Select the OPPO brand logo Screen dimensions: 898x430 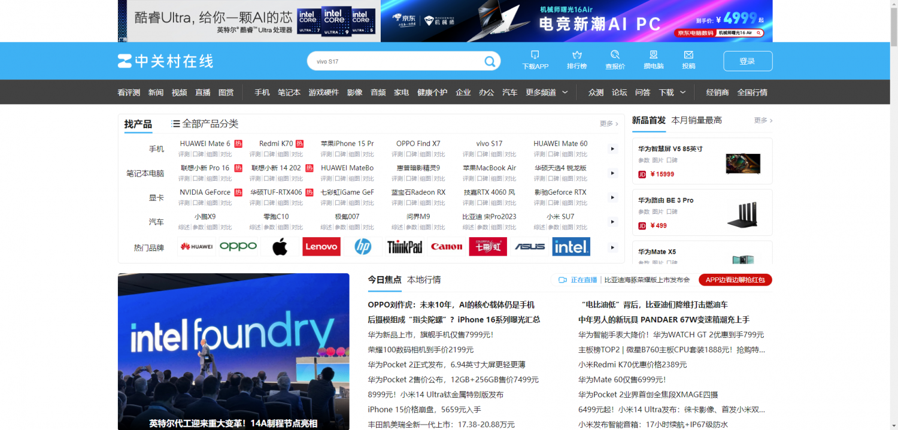point(238,247)
